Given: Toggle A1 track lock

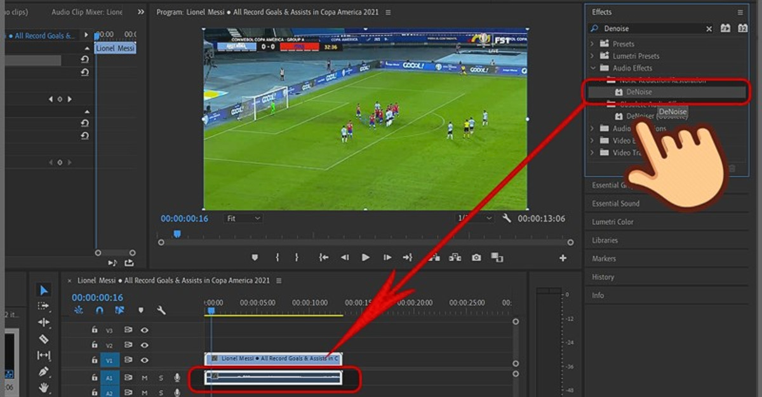Looking at the screenshot, I should pos(95,378).
